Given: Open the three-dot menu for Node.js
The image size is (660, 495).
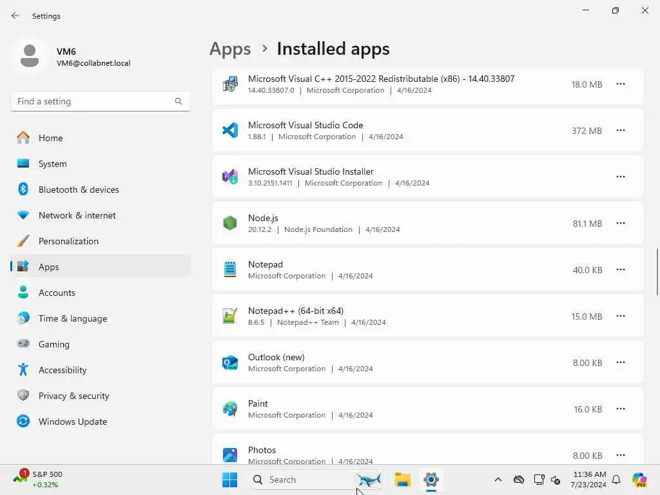Looking at the screenshot, I should click(621, 223).
